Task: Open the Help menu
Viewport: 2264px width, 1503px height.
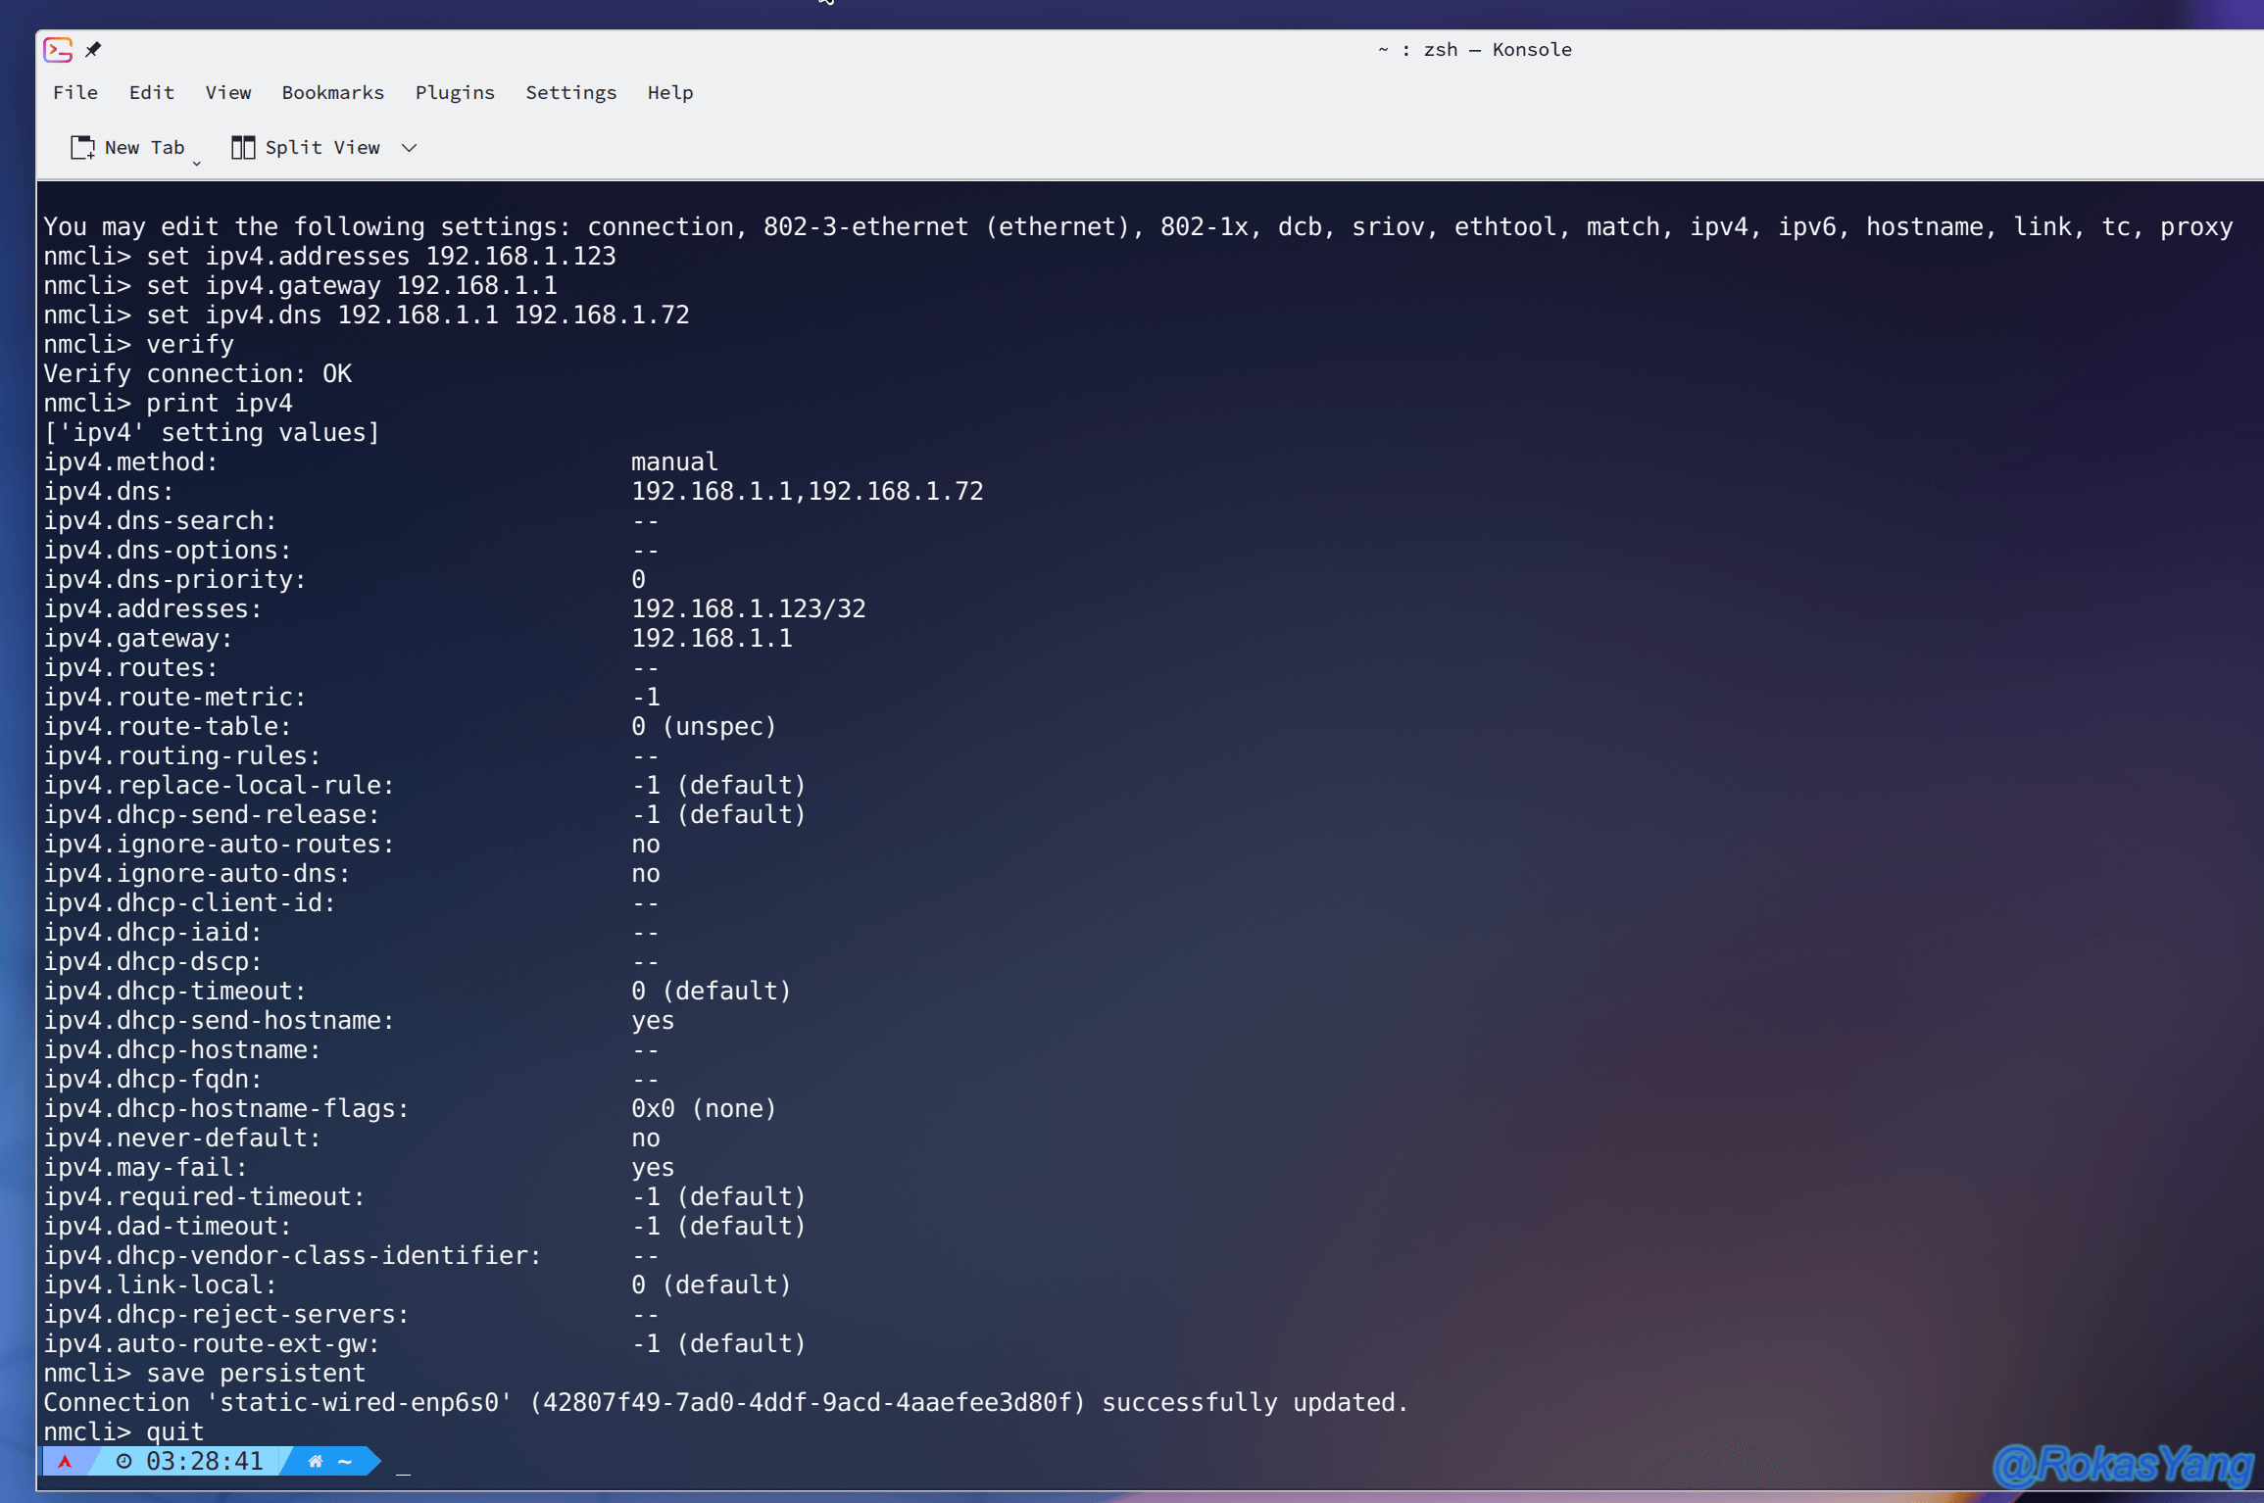Action: click(670, 92)
